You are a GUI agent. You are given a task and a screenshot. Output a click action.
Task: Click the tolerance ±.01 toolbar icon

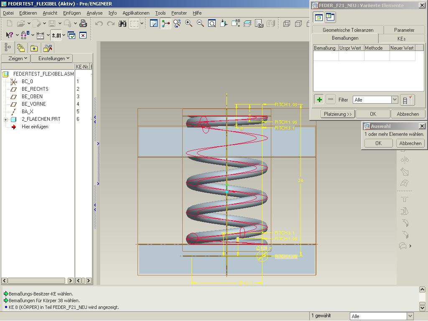click(56, 36)
